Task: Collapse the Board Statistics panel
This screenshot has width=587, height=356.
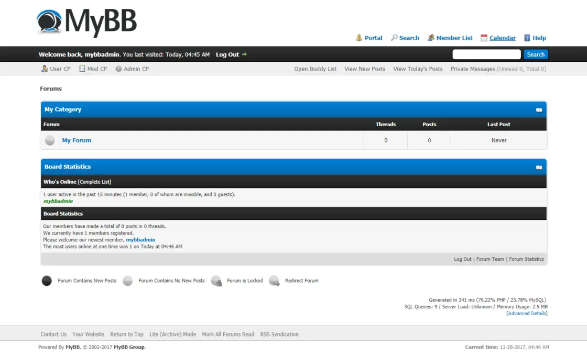Action: point(539,167)
